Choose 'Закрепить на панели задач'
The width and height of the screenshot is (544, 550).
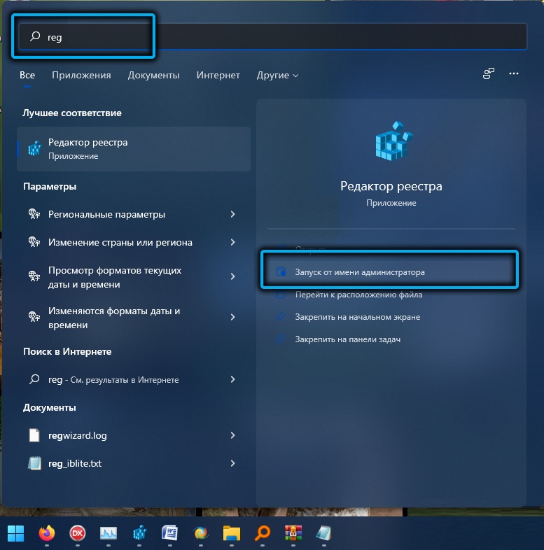[x=347, y=339]
